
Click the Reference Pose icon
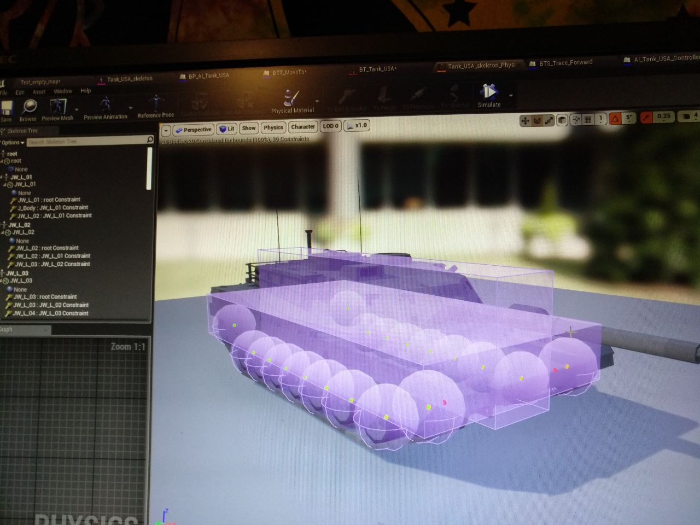pos(156,103)
